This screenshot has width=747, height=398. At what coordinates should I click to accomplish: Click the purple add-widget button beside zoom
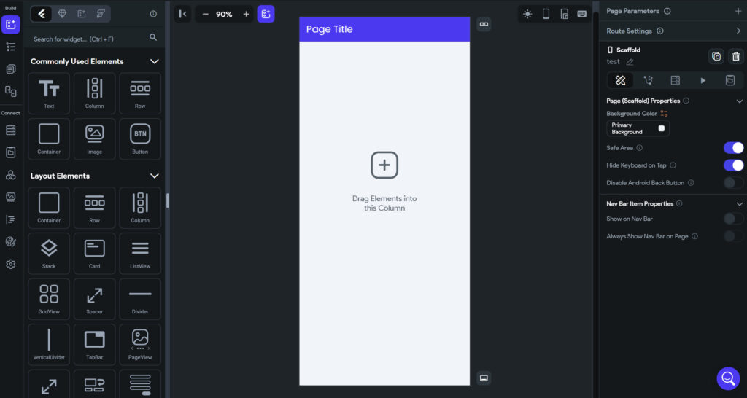click(266, 14)
